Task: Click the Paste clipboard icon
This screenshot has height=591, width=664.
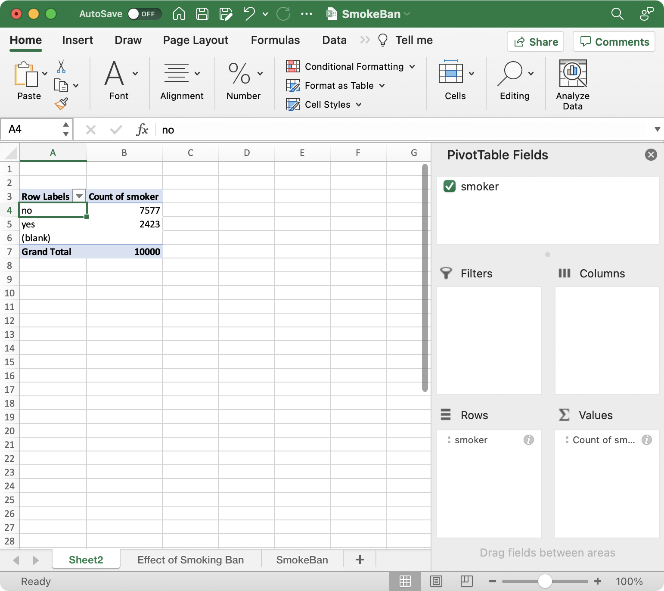Action: point(25,74)
